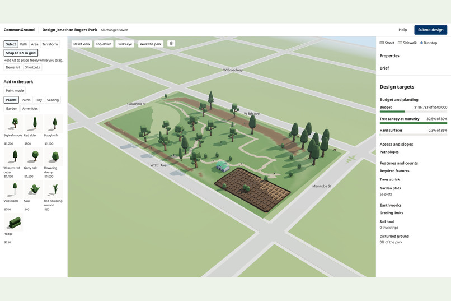This screenshot has width=451, height=301.
Task: Select the Red flowering currant icon
Action: coord(54,189)
